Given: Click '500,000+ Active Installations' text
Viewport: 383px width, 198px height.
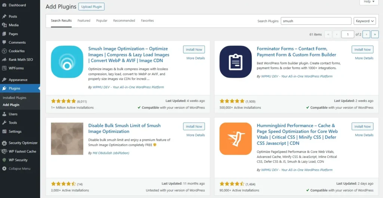Looking at the screenshot, I should 240,108.
